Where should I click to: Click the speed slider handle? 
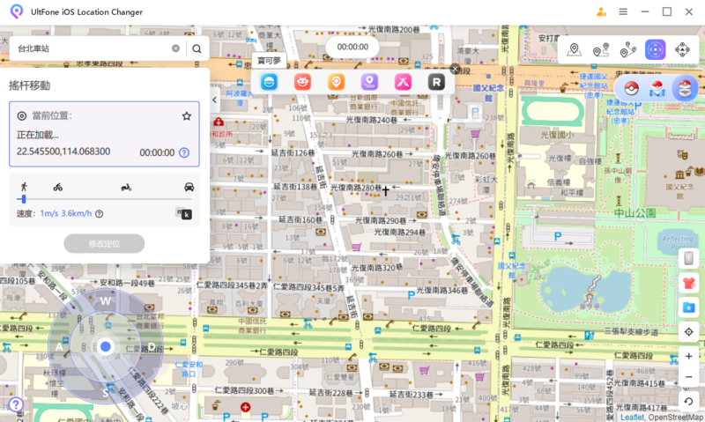[24, 199]
